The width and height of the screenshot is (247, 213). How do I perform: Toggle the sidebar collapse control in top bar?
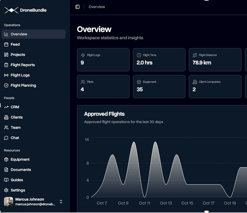77,6
